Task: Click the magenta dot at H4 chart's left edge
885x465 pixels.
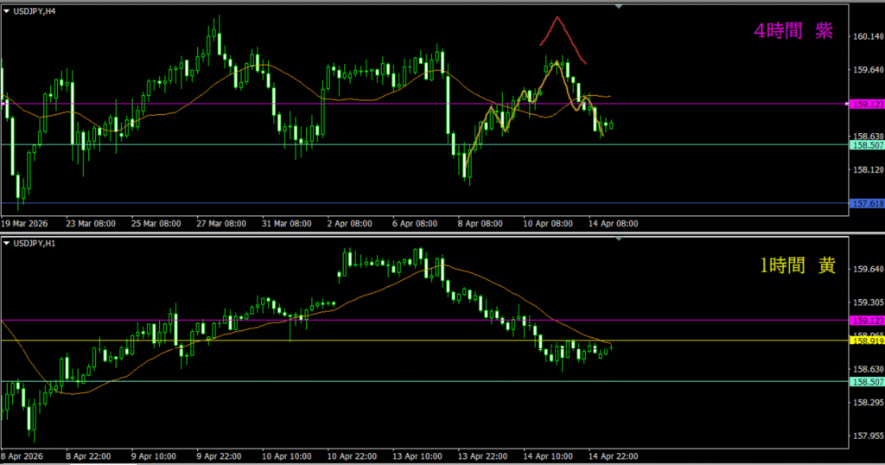Action: [5, 104]
